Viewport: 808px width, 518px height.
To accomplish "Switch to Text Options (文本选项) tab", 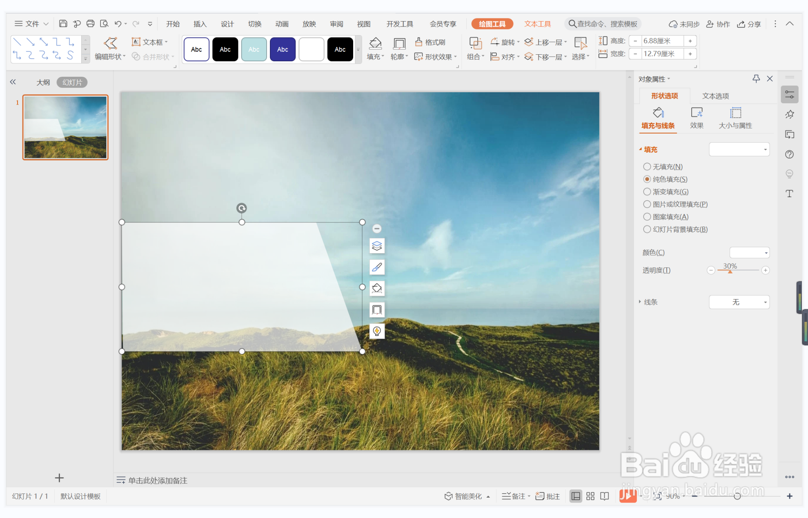I will [x=715, y=96].
